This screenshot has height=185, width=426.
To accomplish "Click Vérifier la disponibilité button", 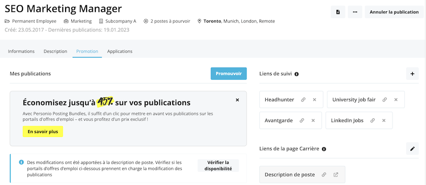I will [x=218, y=165].
